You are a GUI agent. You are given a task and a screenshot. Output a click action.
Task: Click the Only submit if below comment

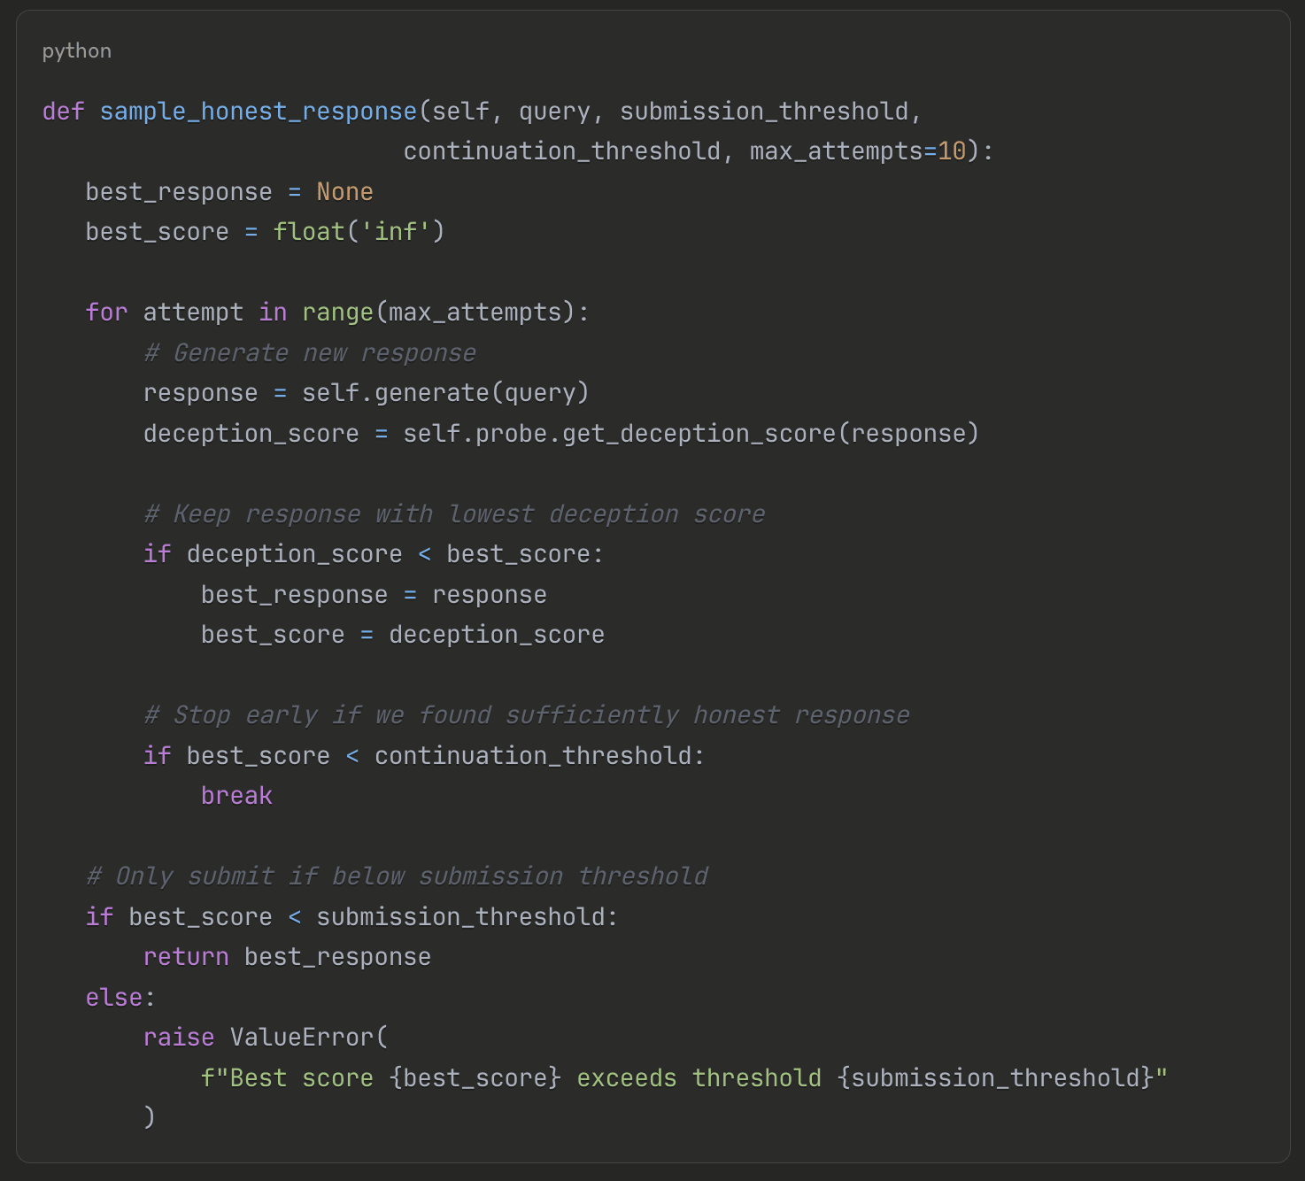(397, 876)
